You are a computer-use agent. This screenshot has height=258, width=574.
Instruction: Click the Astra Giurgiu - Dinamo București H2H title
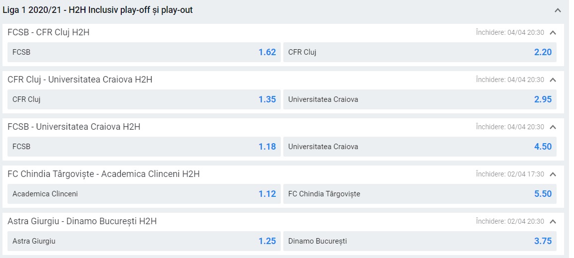point(82,221)
